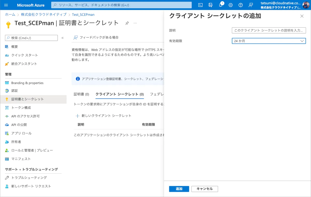Open API のアクセス許可 in sidebar
Screen dimensions: 311x197
tap(25, 116)
